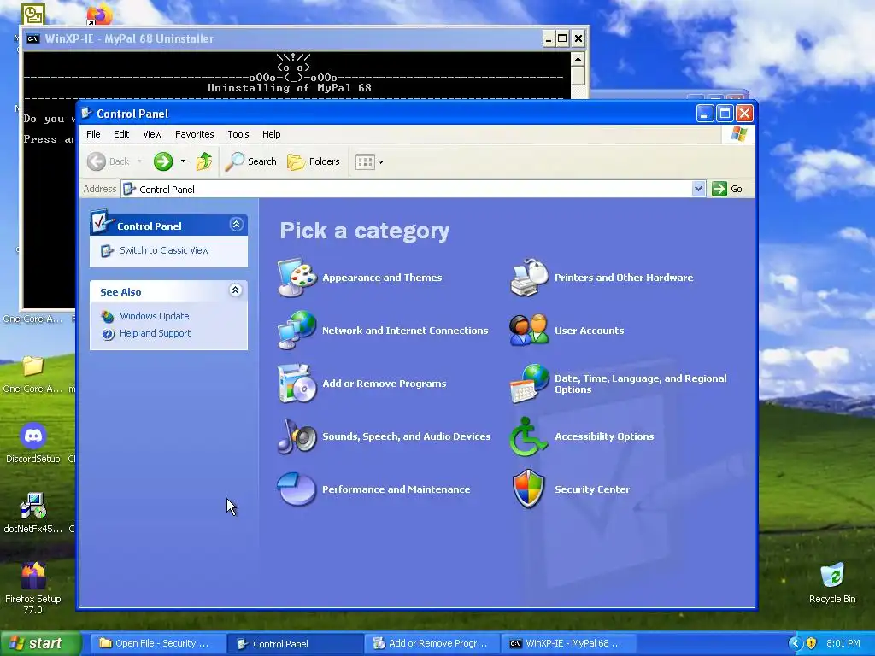875x656 pixels.
Task: Click the green Forward arrow button
Action: [163, 161]
